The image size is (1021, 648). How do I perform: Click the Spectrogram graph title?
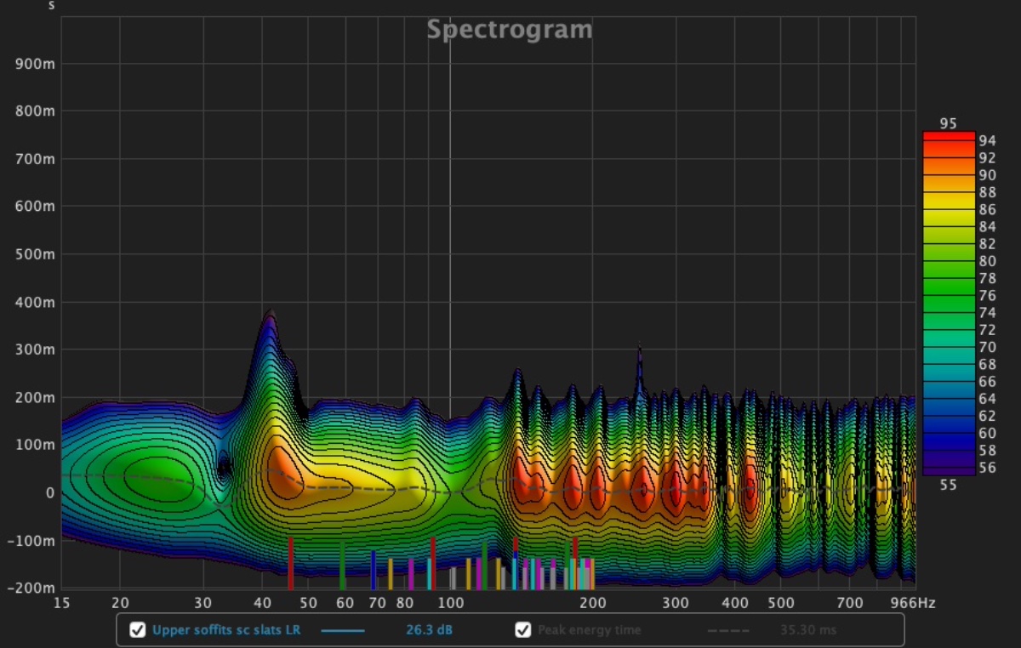[x=509, y=30]
